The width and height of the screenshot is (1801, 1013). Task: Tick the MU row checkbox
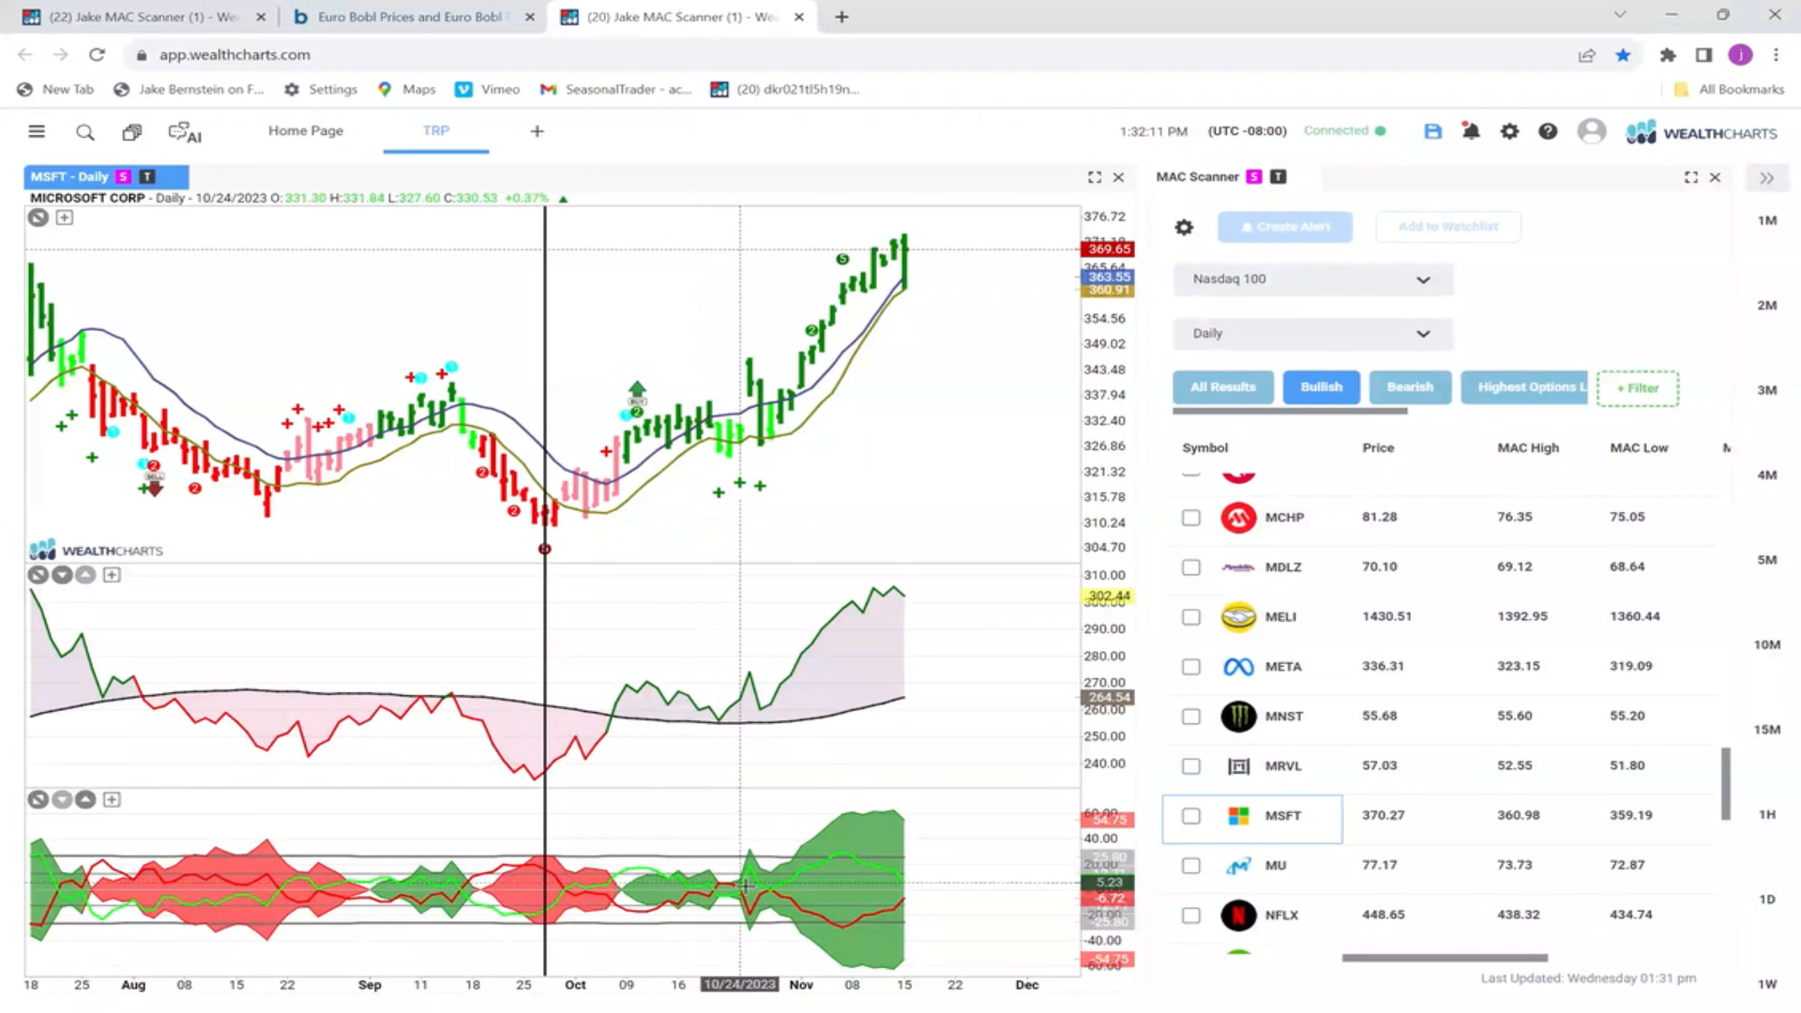click(1191, 866)
